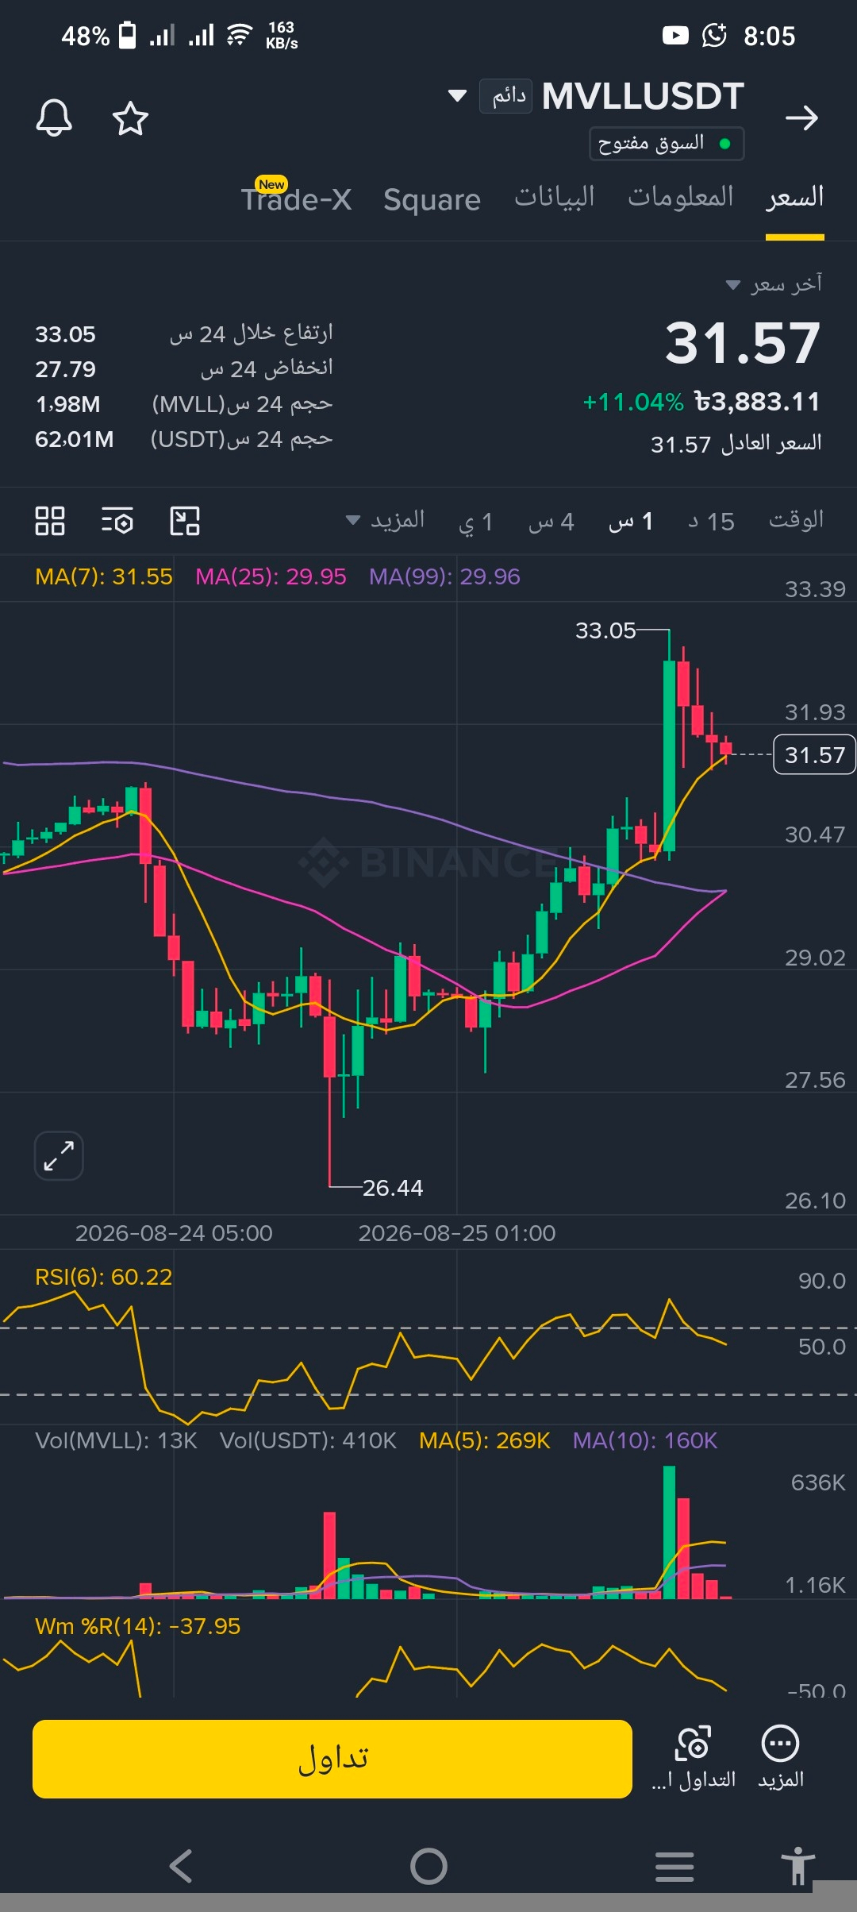Tap the volume MA(10): 160K label
The height and width of the screenshot is (1912, 857).
click(645, 1440)
